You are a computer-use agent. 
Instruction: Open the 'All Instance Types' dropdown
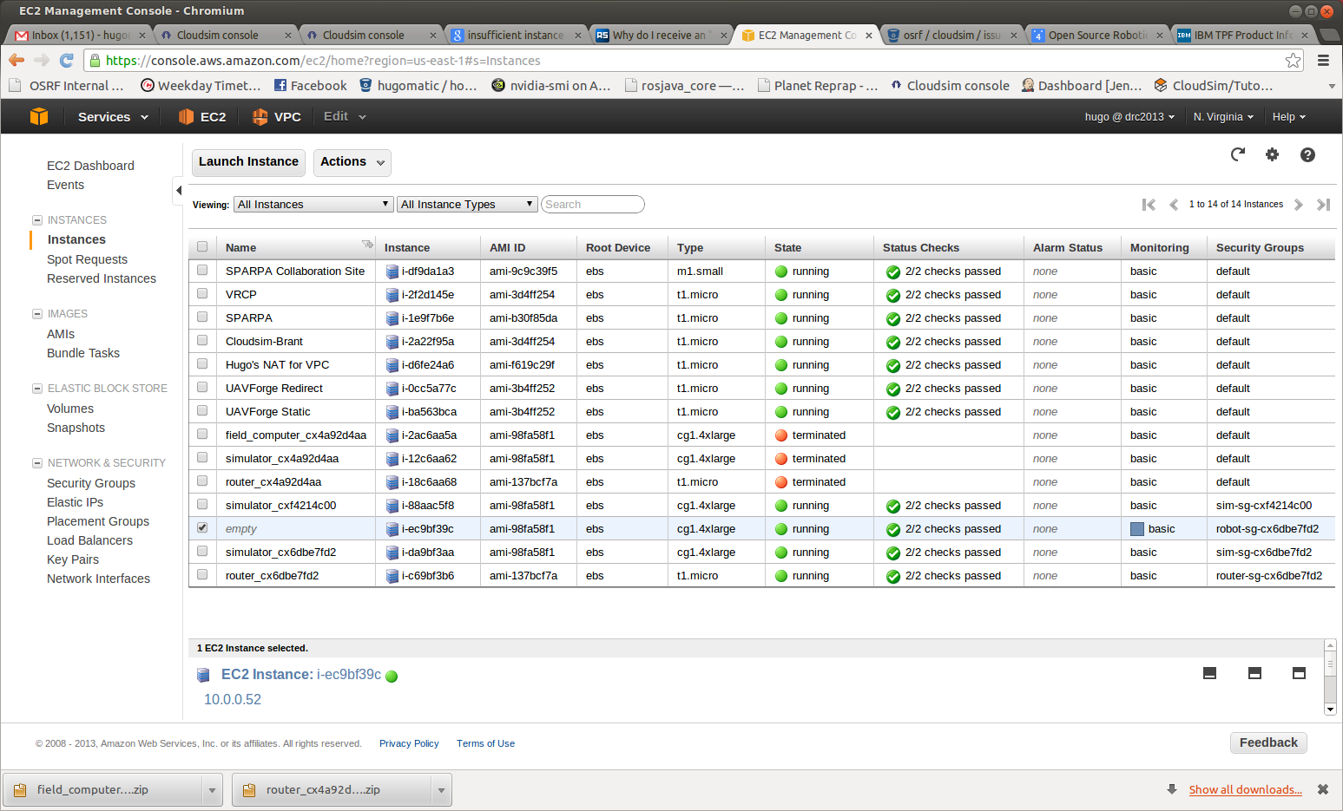(466, 204)
